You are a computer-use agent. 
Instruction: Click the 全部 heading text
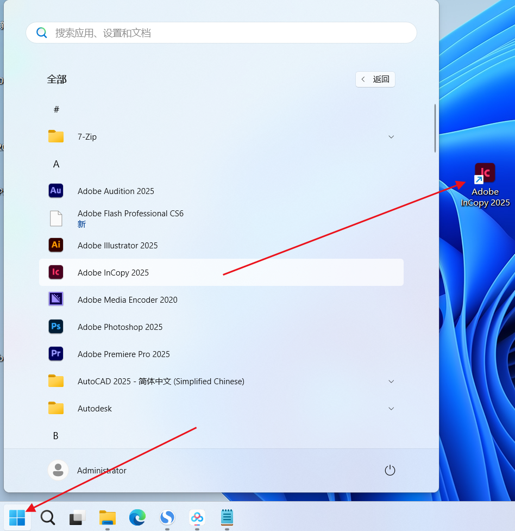(56, 79)
